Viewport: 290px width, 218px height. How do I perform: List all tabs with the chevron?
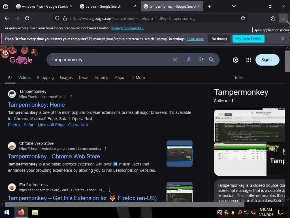234,6
